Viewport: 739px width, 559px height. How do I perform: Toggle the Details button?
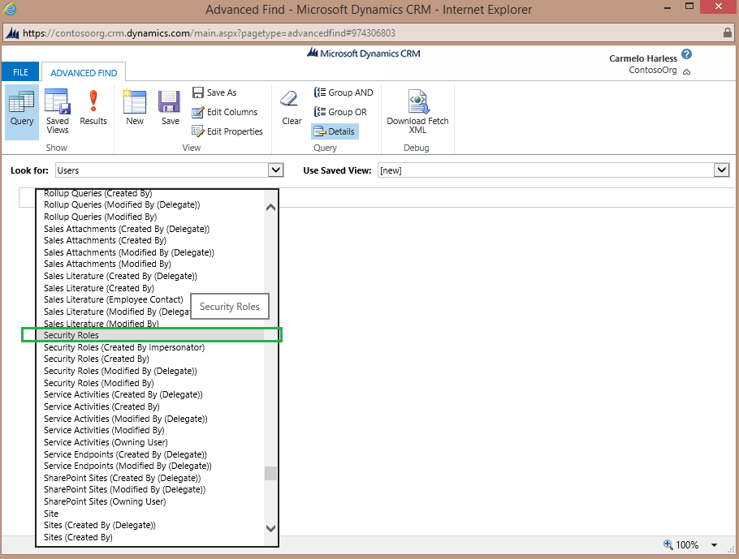click(334, 131)
